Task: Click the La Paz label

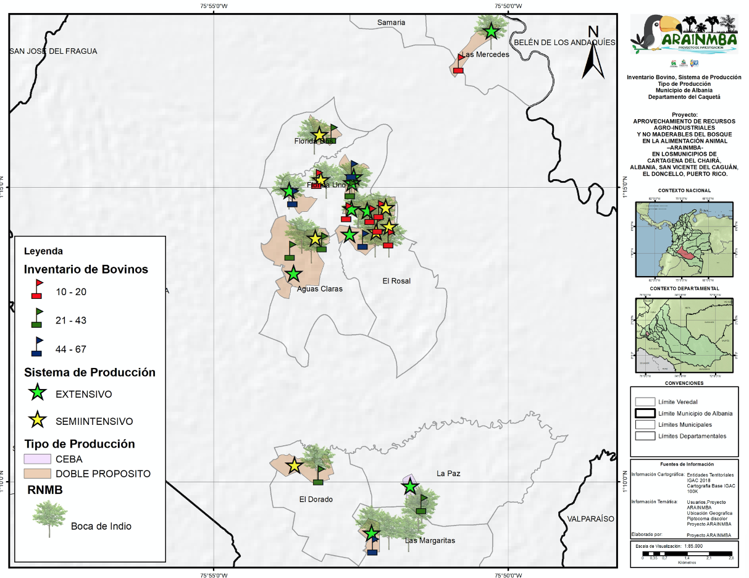Action: pos(449,474)
